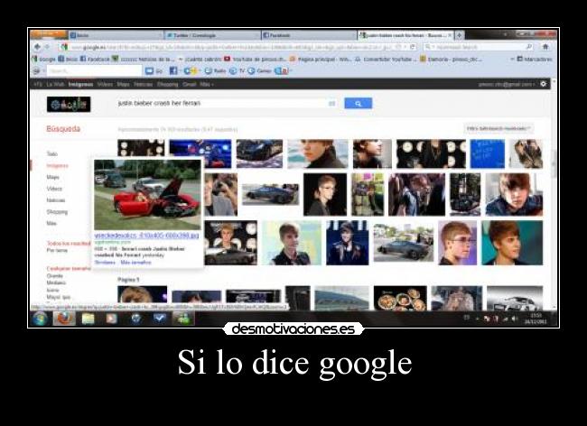Select 'Maps' in the left sidebar

[52, 177]
